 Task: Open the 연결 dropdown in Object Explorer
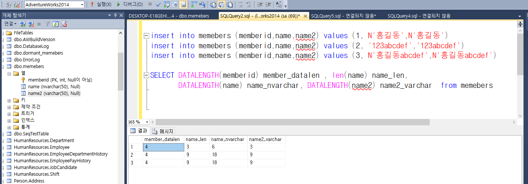(10, 24)
